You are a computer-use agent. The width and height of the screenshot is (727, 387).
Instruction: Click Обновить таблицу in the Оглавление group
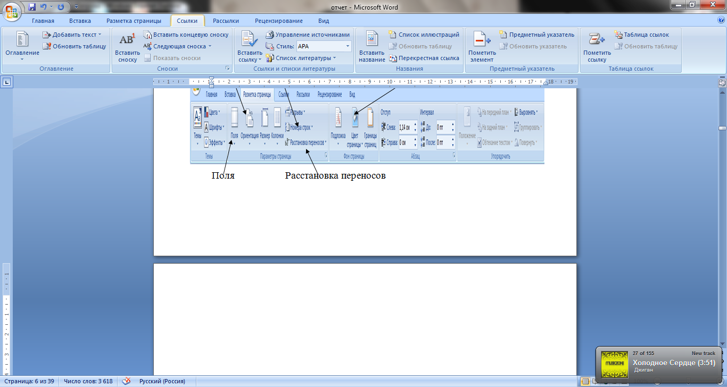point(74,46)
